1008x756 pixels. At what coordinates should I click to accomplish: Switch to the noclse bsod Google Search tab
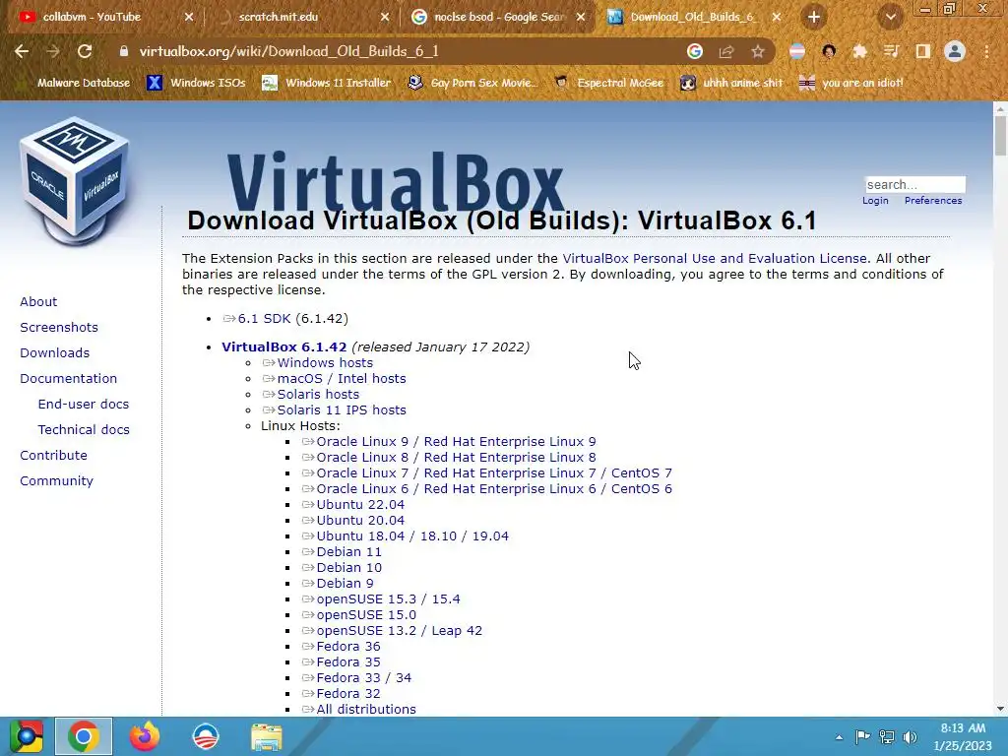[x=499, y=17]
